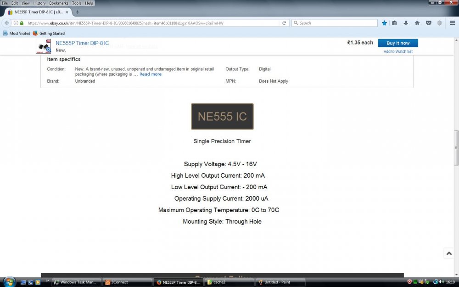
Task: Show bookmarks list icon in toolbar
Action: (x=394, y=23)
